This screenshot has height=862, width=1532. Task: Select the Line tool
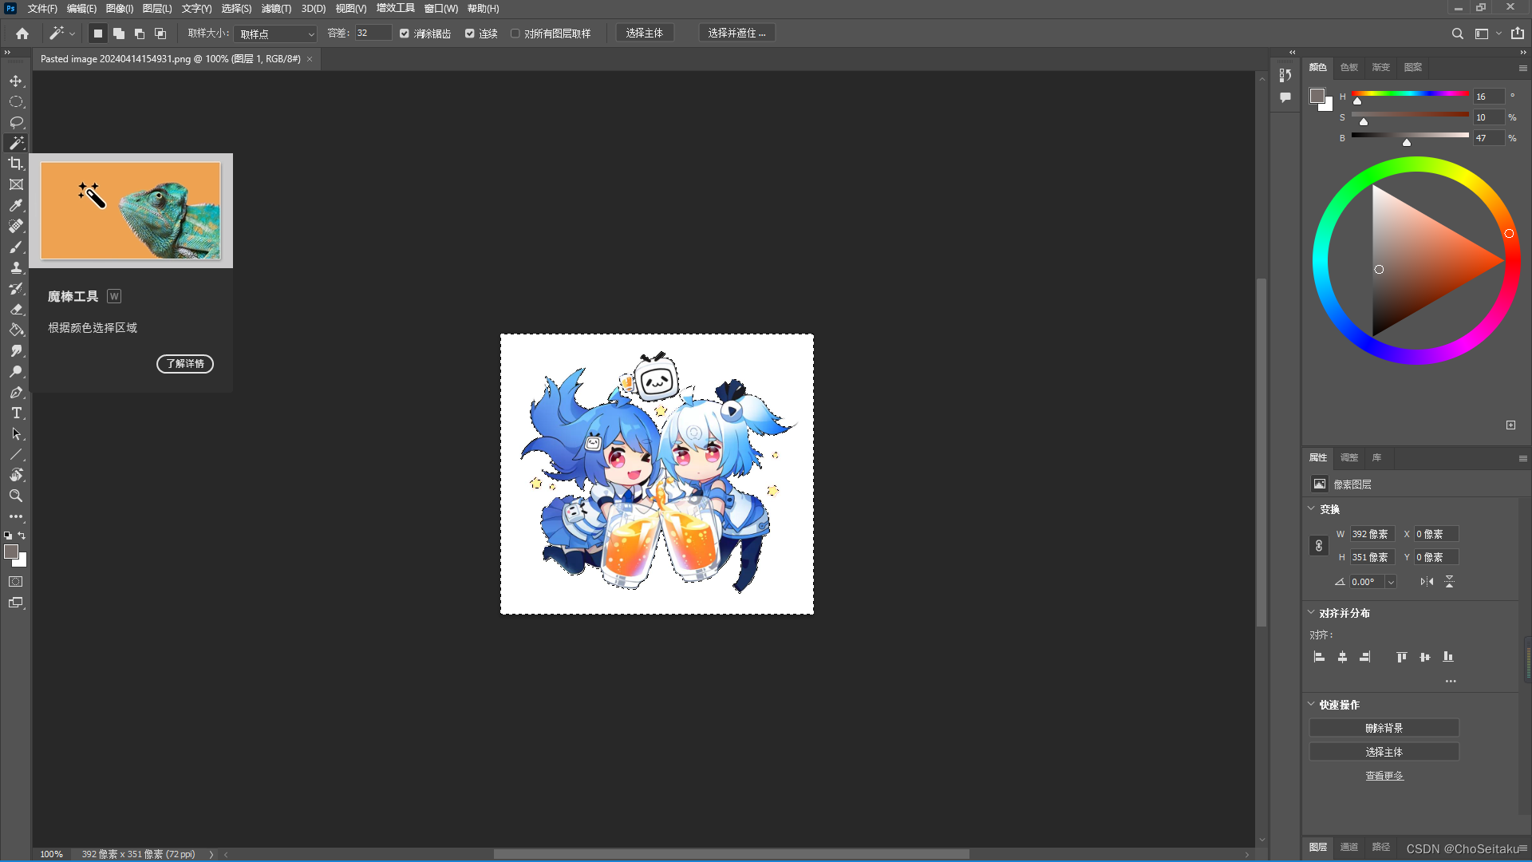tap(16, 454)
